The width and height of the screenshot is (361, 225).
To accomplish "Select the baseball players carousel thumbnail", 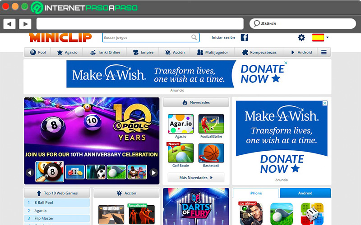I will (x=137, y=172).
